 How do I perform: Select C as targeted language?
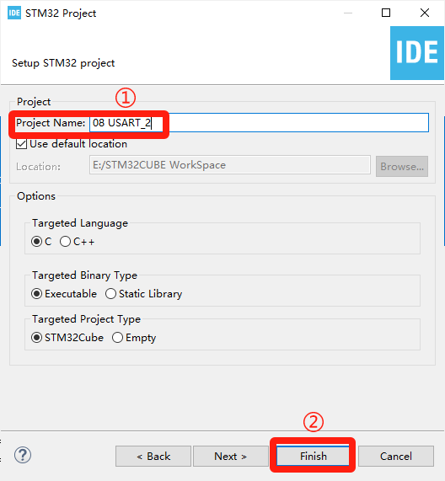click(36, 242)
